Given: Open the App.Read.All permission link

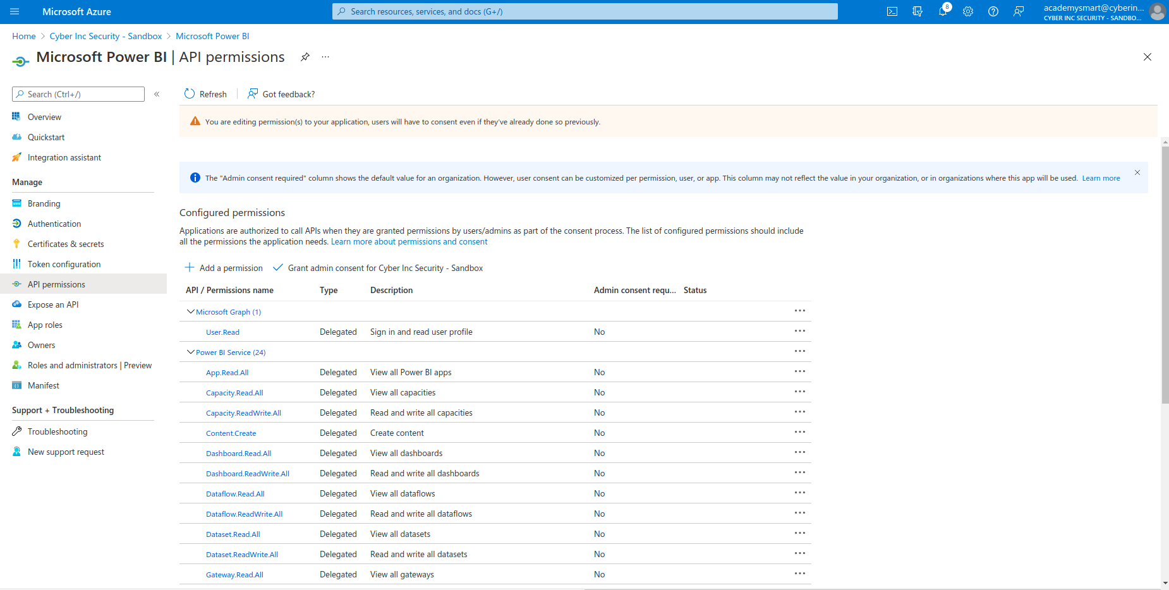Looking at the screenshot, I should (x=227, y=373).
